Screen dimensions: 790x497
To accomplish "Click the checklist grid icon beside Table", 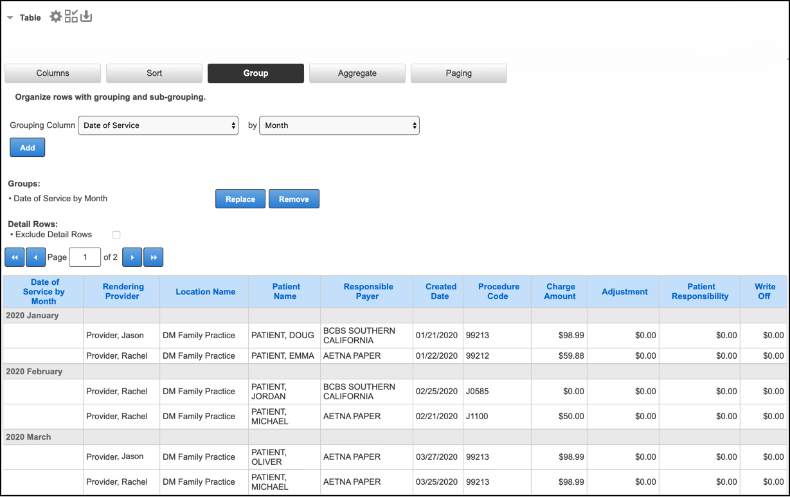I will [x=71, y=17].
